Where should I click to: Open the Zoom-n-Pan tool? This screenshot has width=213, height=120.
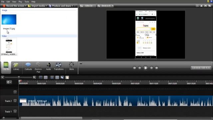coord(38,67)
